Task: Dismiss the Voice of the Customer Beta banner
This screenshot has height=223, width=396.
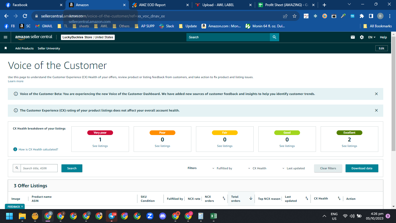Action: [376, 94]
